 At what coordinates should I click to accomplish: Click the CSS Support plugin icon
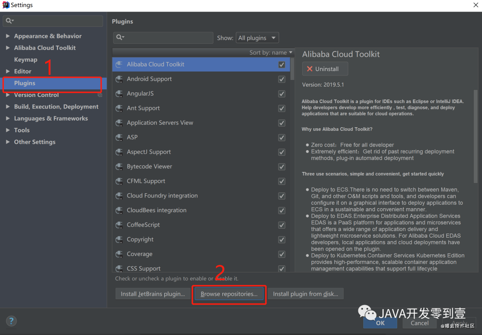119,268
